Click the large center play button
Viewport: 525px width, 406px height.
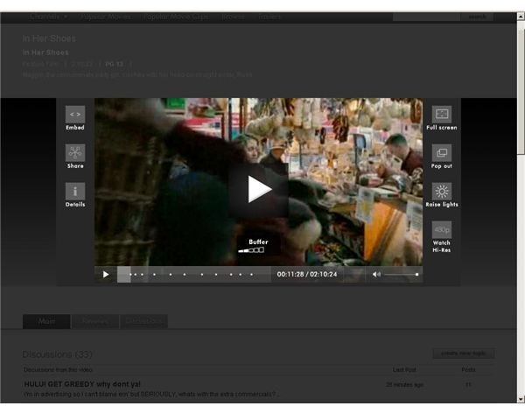[258, 190]
